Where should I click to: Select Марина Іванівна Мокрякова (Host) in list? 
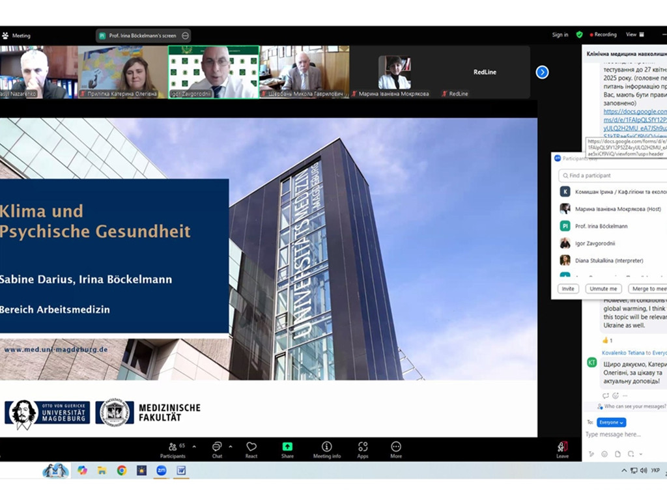(612, 209)
